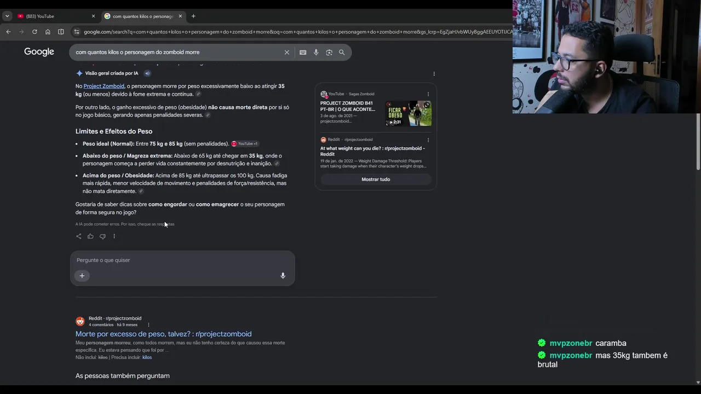701x394 pixels.
Task: Share the AI overview answer
Action: click(79, 236)
